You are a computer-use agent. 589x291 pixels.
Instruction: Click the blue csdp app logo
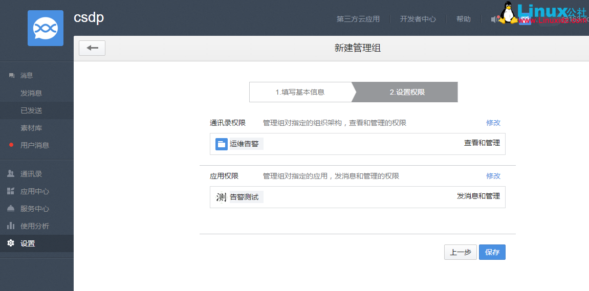coord(46,28)
